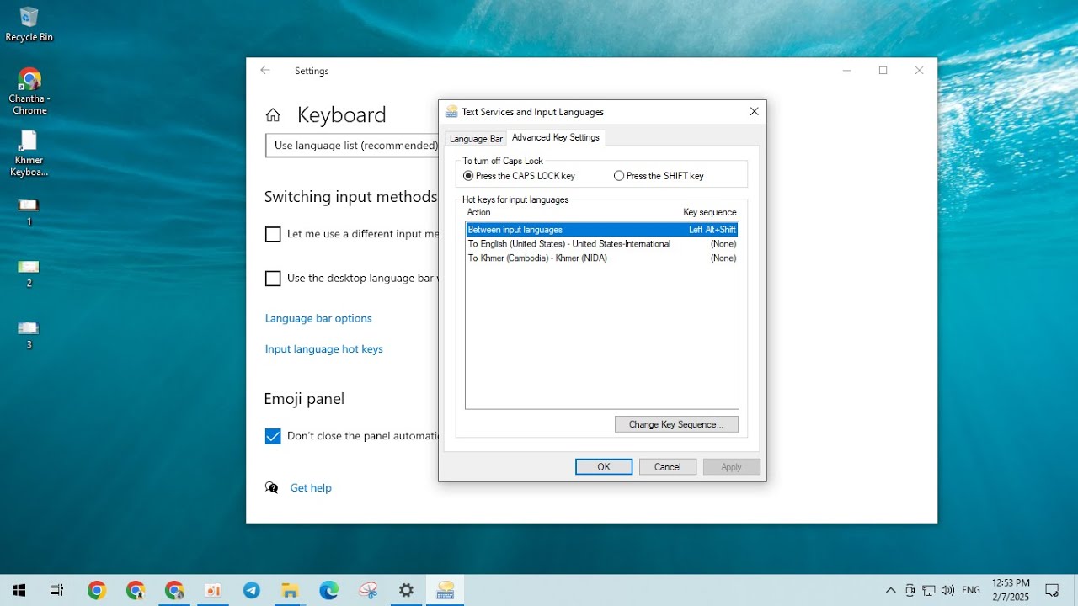Go back using the Settings back arrow
Image resolution: width=1078 pixels, height=606 pixels.
pyautogui.click(x=265, y=71)
